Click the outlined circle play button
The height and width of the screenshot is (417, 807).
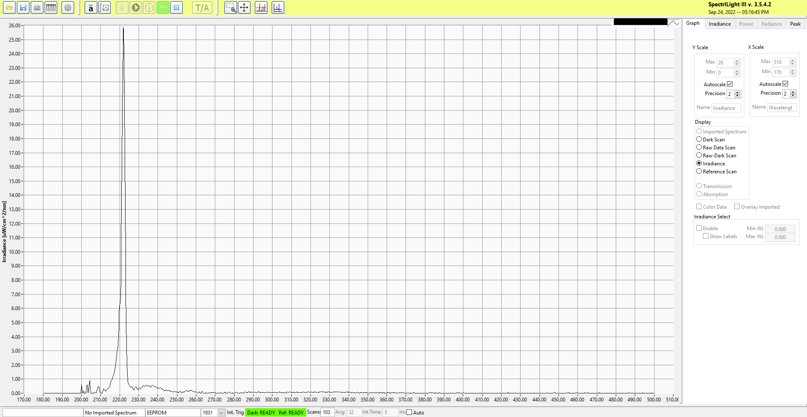click(149, 8)
